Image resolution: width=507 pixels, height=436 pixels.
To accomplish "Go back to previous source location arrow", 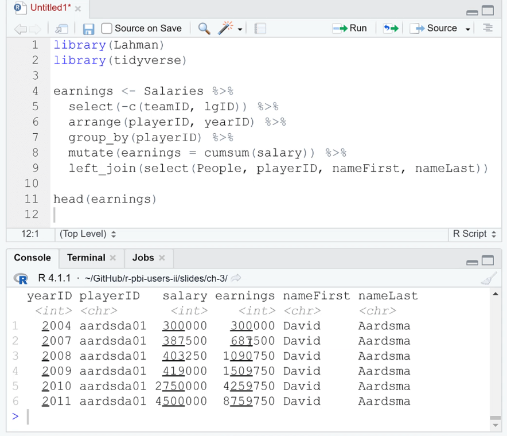I will (x=21, y=29).
